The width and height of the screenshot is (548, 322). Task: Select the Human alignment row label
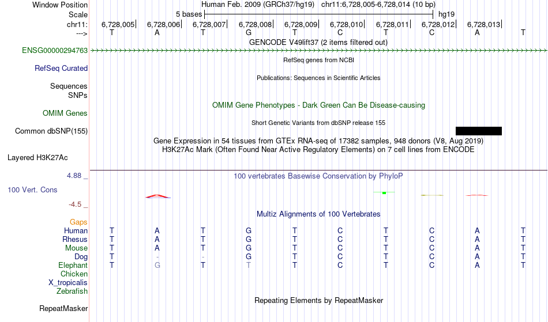click(76, 231)
